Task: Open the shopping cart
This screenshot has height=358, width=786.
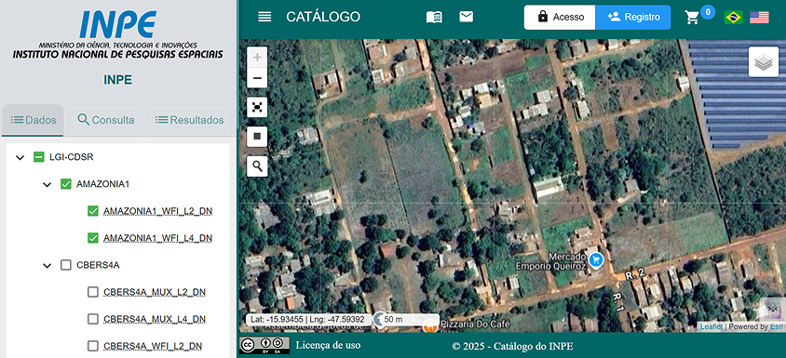Action: [692, 18]
